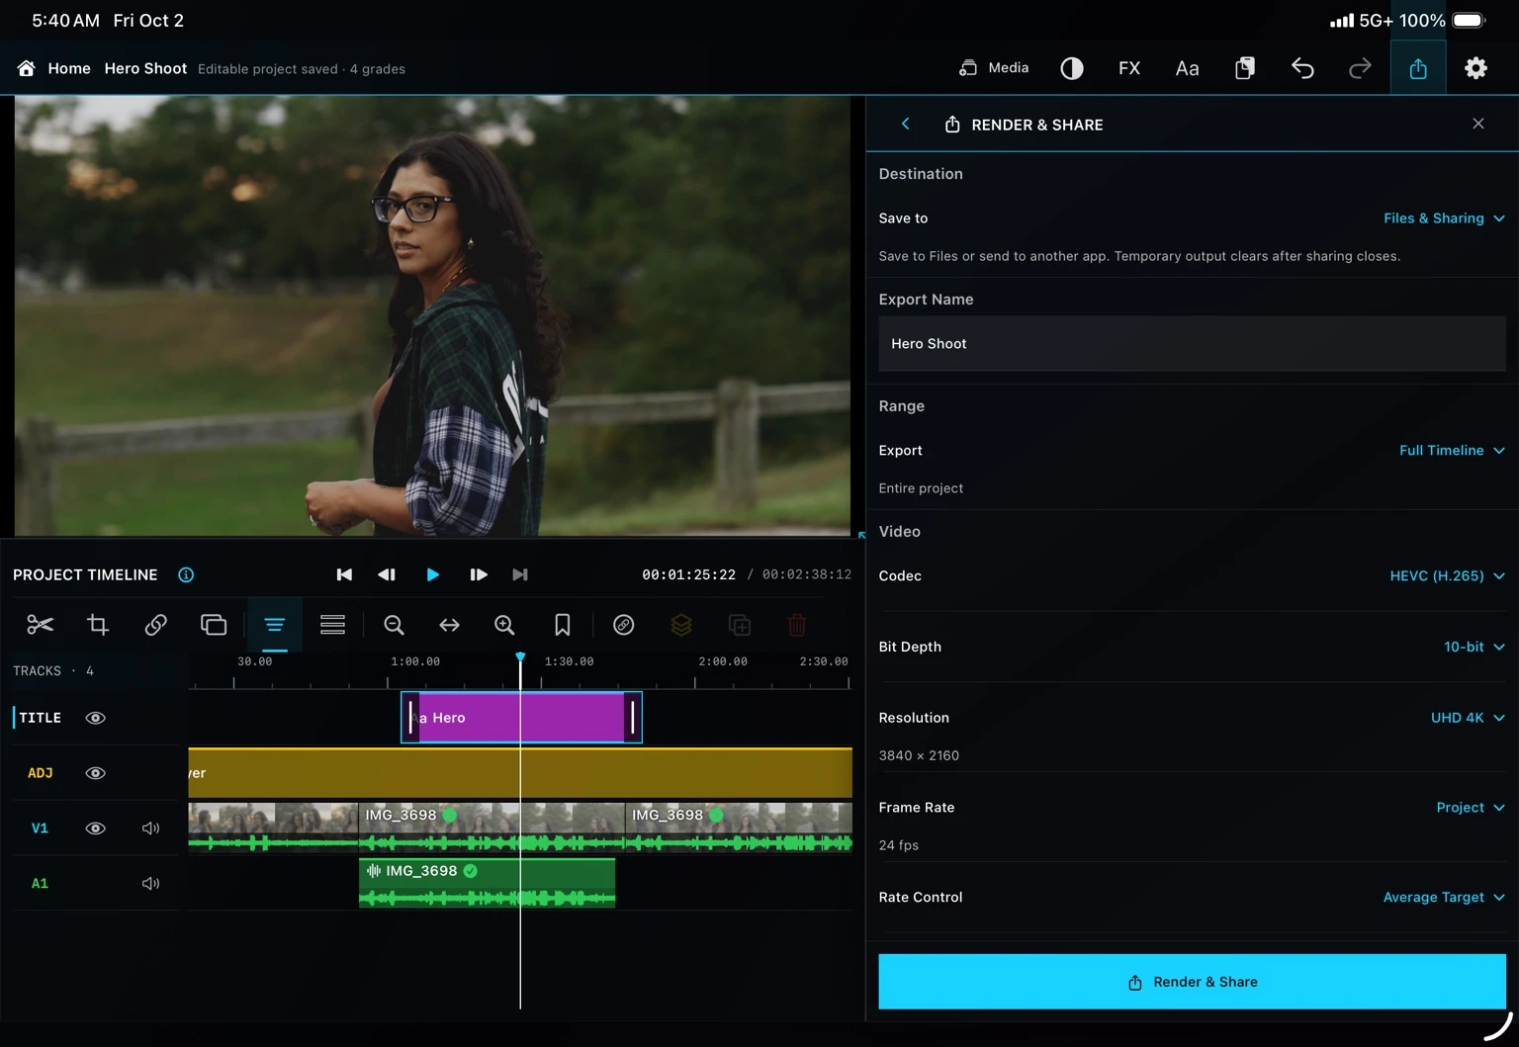Click the playhead marker on ruler

(x=520, y=657)
